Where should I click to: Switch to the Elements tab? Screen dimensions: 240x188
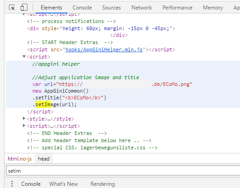point(51,8)
